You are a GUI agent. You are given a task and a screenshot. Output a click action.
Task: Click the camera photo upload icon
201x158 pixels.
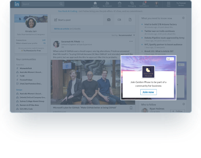109,20
